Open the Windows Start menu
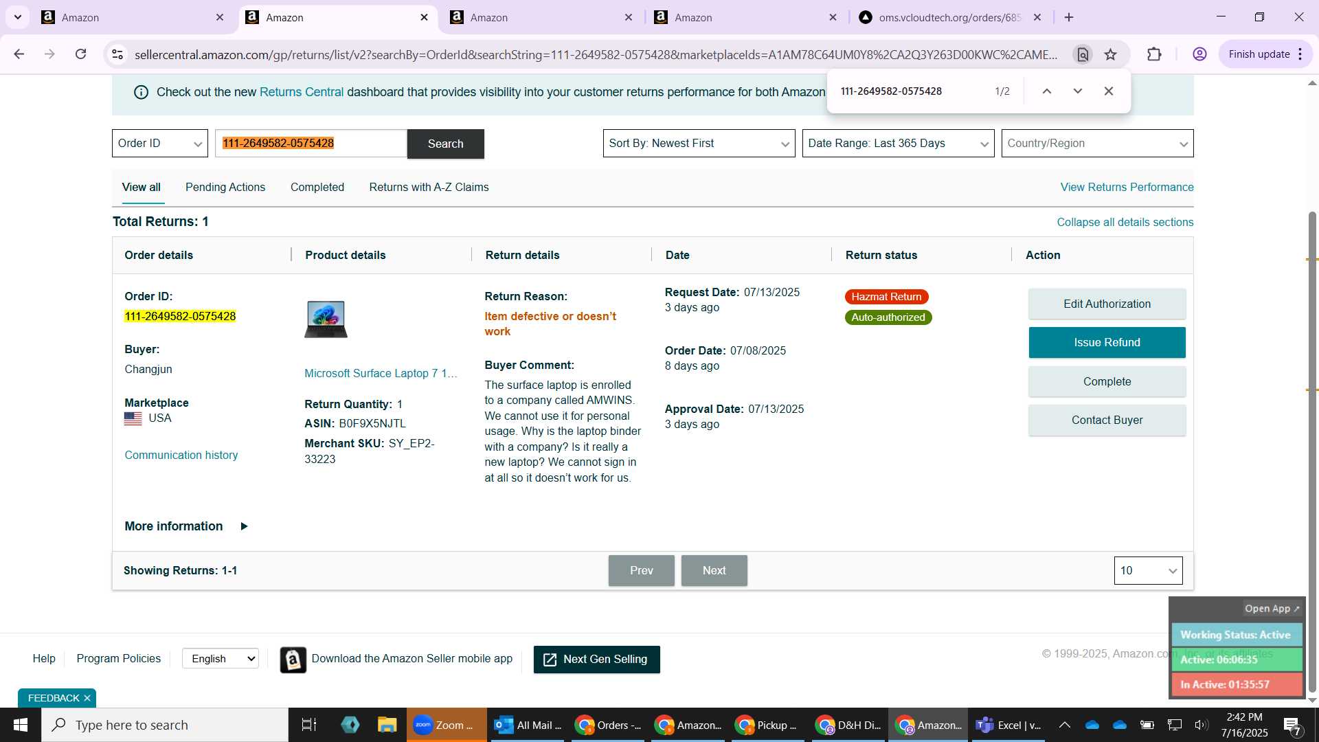 tap(20, 725)
